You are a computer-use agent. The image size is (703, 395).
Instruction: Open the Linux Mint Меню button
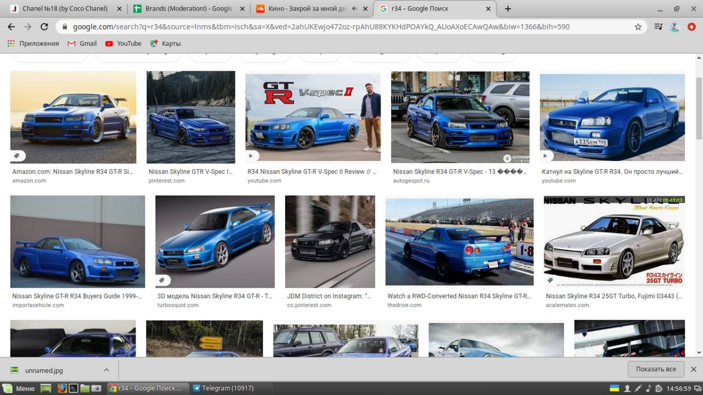pyautogui.click(x=20, y=388)
